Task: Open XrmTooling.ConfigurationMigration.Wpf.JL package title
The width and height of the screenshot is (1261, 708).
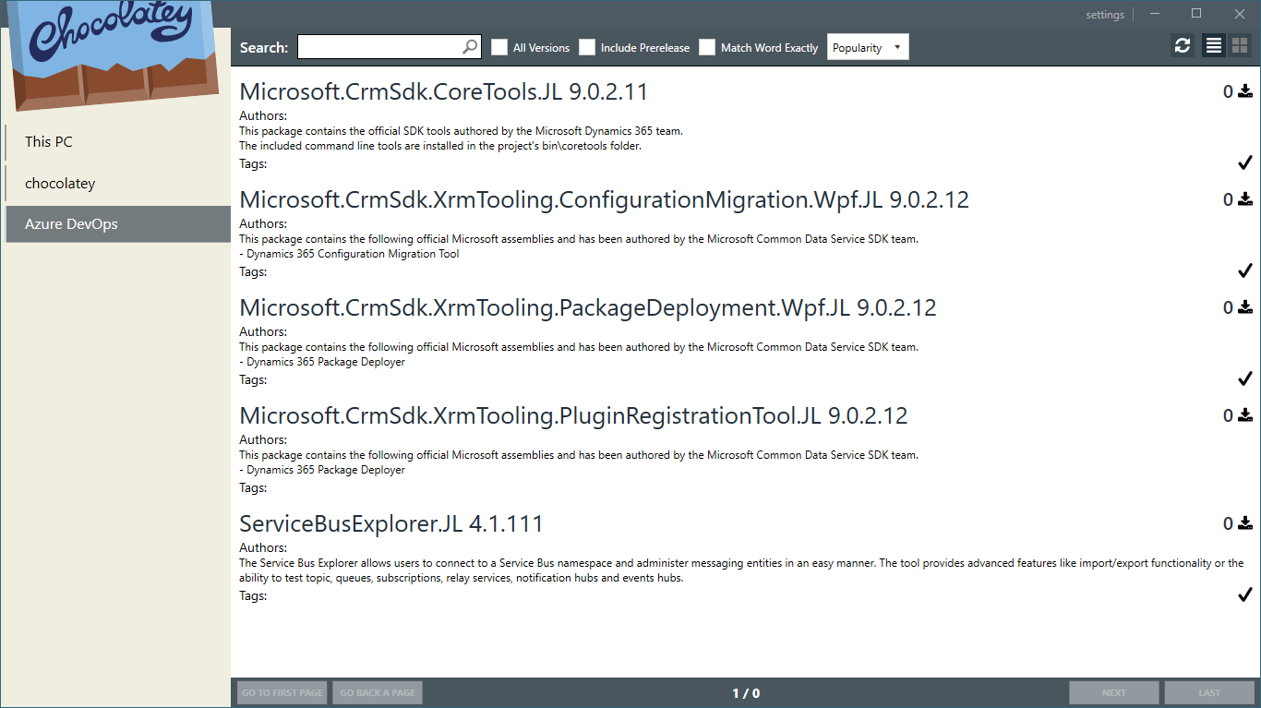Action: tap(604, 199)
